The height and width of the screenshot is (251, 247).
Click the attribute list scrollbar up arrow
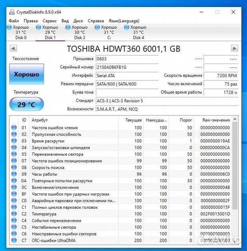point(235,119)
